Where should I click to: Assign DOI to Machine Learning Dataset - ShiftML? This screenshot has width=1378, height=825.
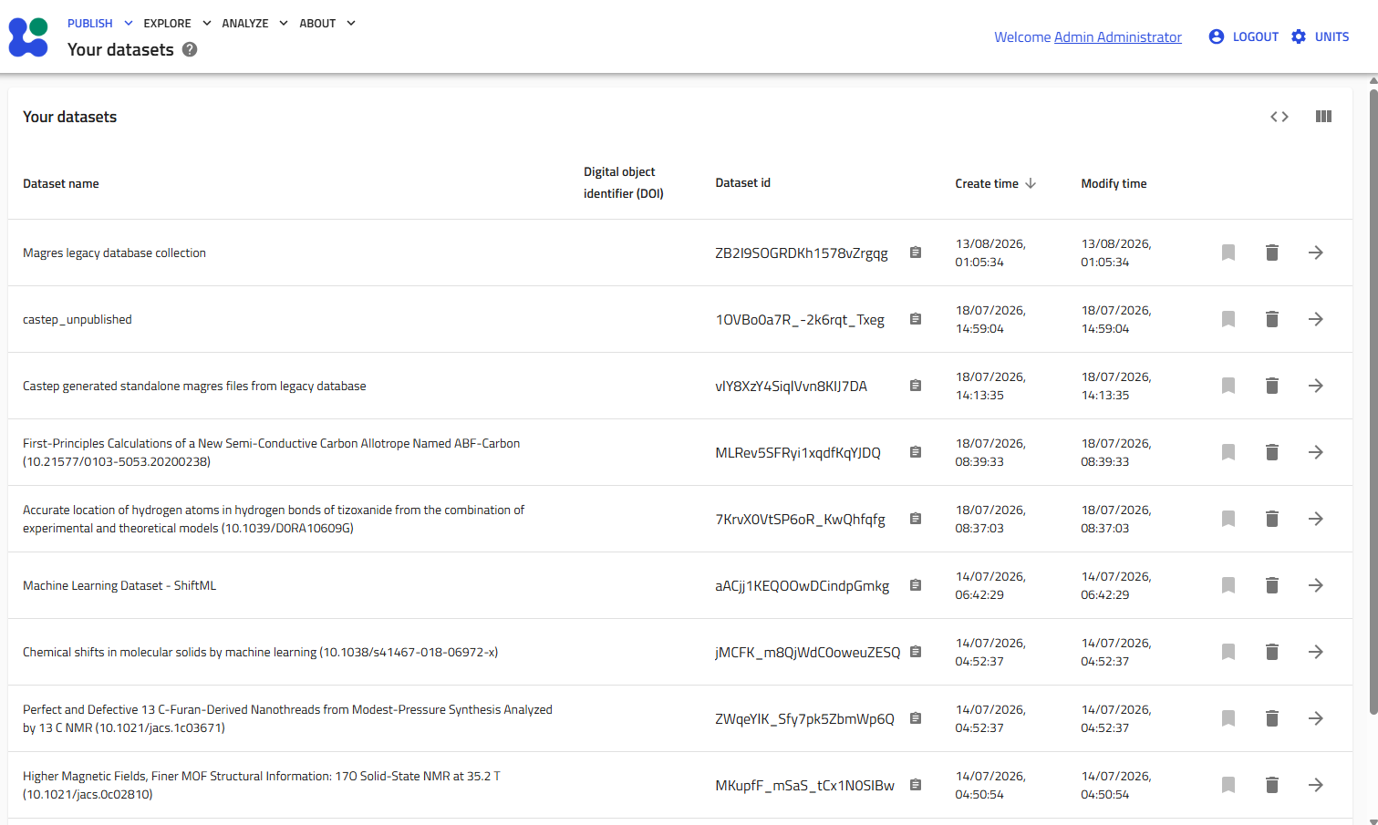tap(1228, 585)
